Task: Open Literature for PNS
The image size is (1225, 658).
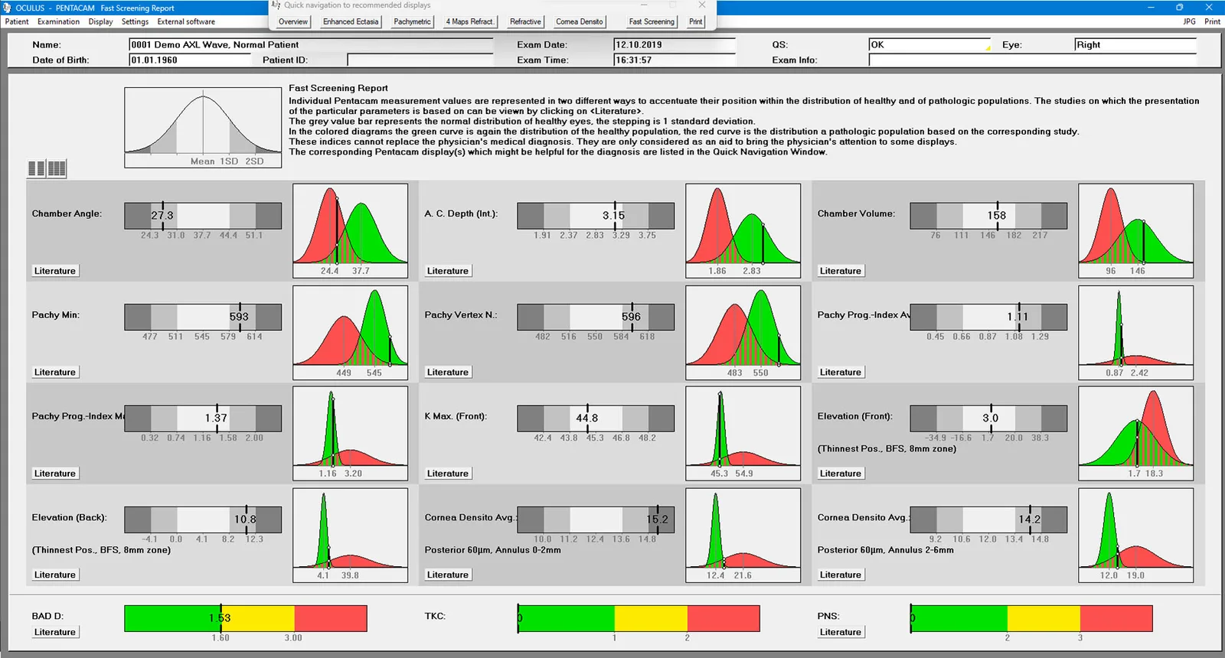Action: click(x=841, y=632)
